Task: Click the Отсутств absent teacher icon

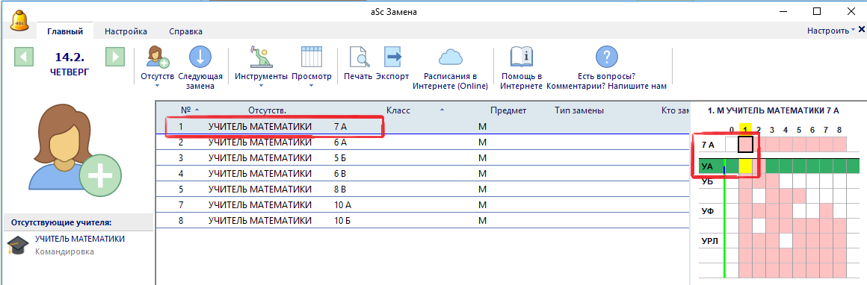Action: [158, 57]
